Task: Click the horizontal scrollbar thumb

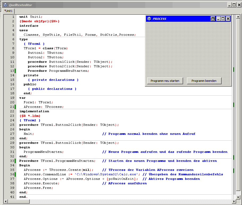Action: (19, 201)
